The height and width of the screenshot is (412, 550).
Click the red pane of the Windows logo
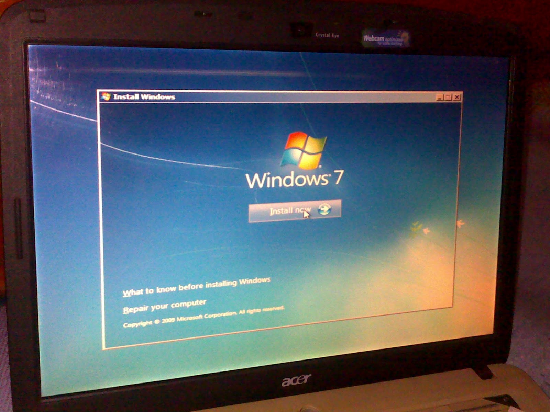296,140
